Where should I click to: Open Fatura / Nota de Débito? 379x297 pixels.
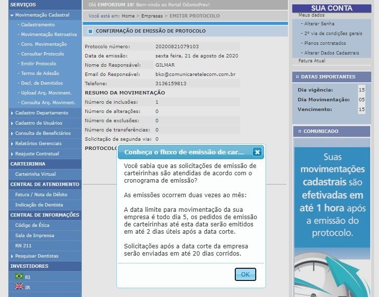(41, 195)
